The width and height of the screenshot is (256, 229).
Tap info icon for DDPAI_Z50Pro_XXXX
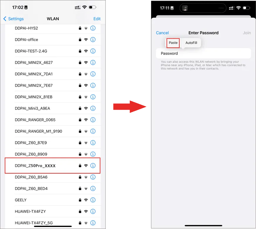[x=93, y=166]
